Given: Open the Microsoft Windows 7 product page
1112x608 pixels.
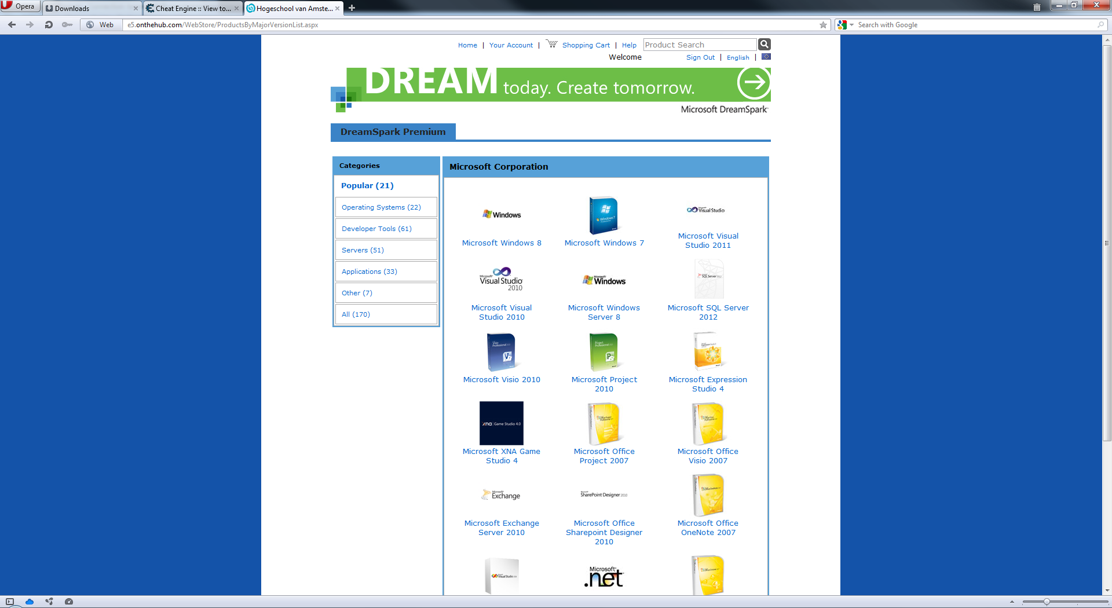Looking at the screenshot, I should point(604,243).
